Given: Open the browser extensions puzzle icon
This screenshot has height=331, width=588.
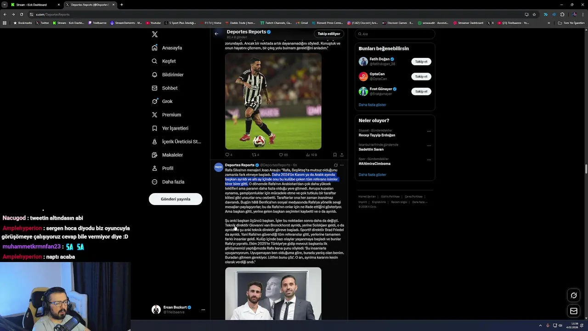Looking at the screenshot, I should (x=562, y=14).
